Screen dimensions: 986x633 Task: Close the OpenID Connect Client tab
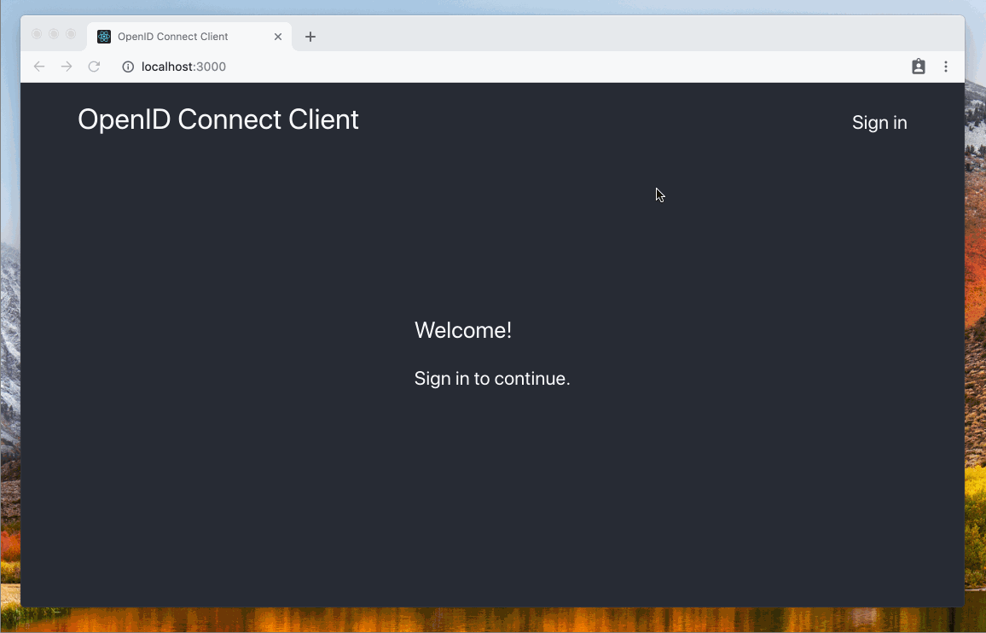(x=278, y=37)
